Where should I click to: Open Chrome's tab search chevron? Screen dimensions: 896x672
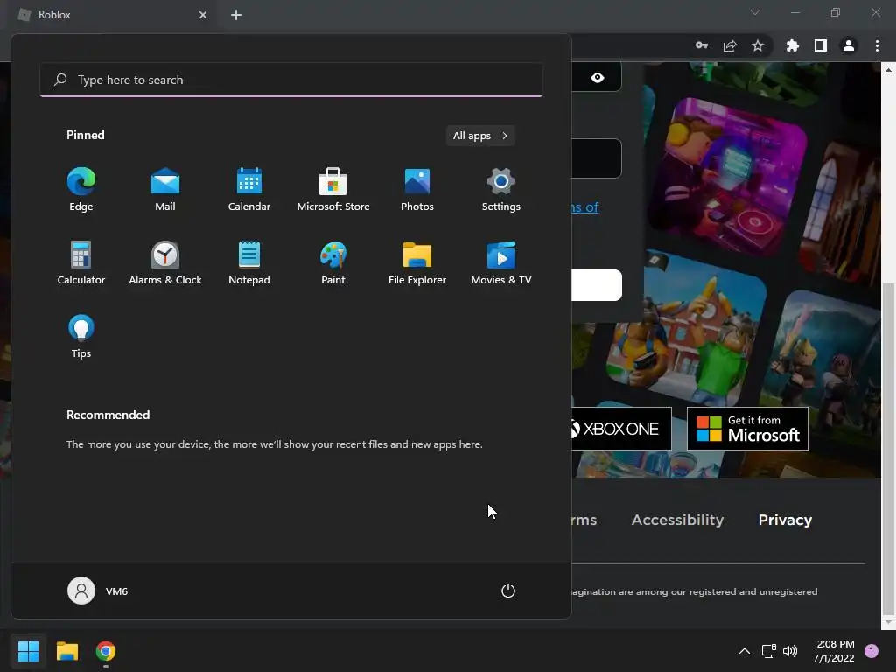(755, 12)
